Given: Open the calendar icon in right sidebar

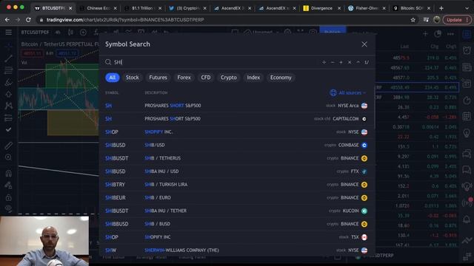Looking at the screenshot, I should click(x=467, y=116).
